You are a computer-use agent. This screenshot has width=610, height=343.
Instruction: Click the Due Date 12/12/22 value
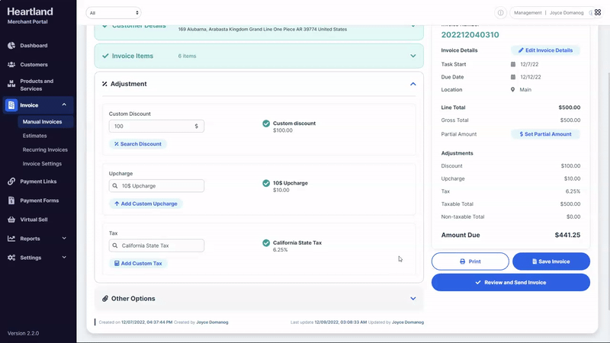(x=530, y=77)
